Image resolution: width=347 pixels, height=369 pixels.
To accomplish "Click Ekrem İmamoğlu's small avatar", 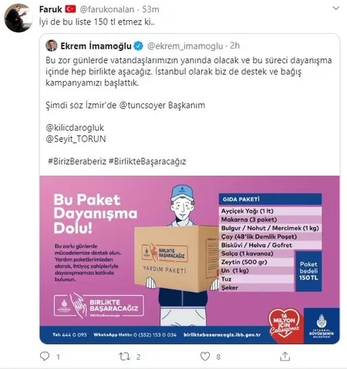I will pyautogui.click(x=52, y=45).
